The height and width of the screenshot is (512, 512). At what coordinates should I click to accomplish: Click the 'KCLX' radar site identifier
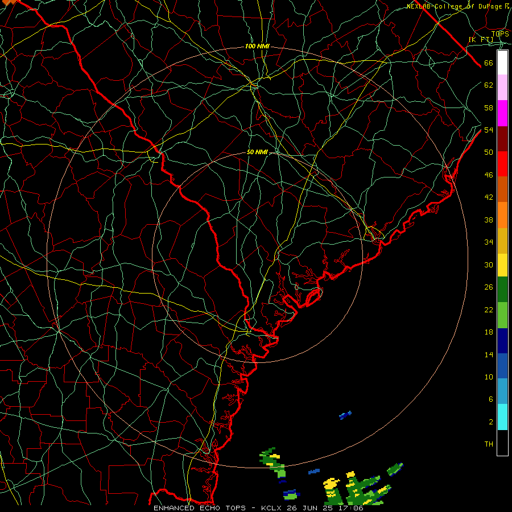(272, 508)
